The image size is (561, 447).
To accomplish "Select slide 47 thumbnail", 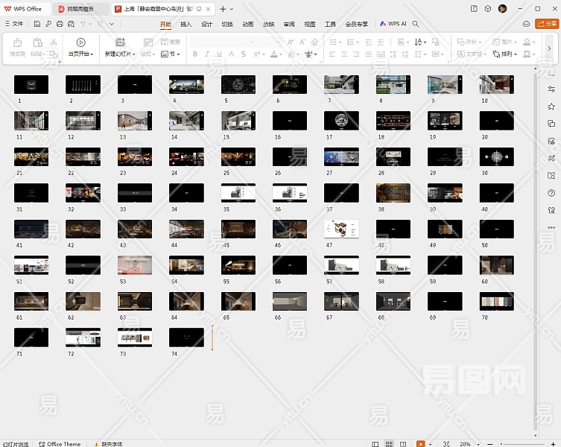I will (x=341, y=229).
